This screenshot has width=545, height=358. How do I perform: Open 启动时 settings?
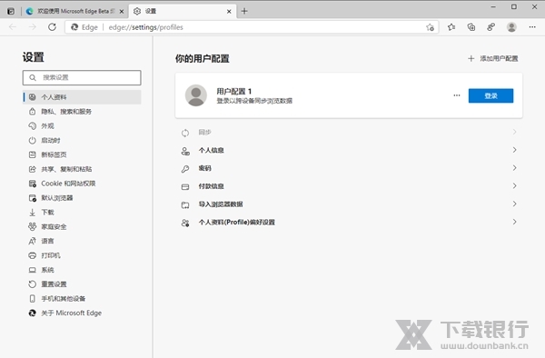point(82,141)
